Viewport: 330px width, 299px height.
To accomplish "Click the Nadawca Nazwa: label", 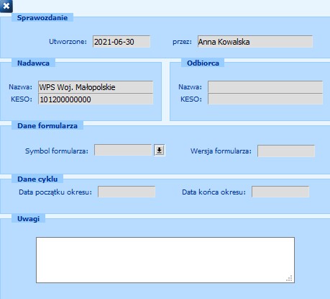I will click(20, 86).
